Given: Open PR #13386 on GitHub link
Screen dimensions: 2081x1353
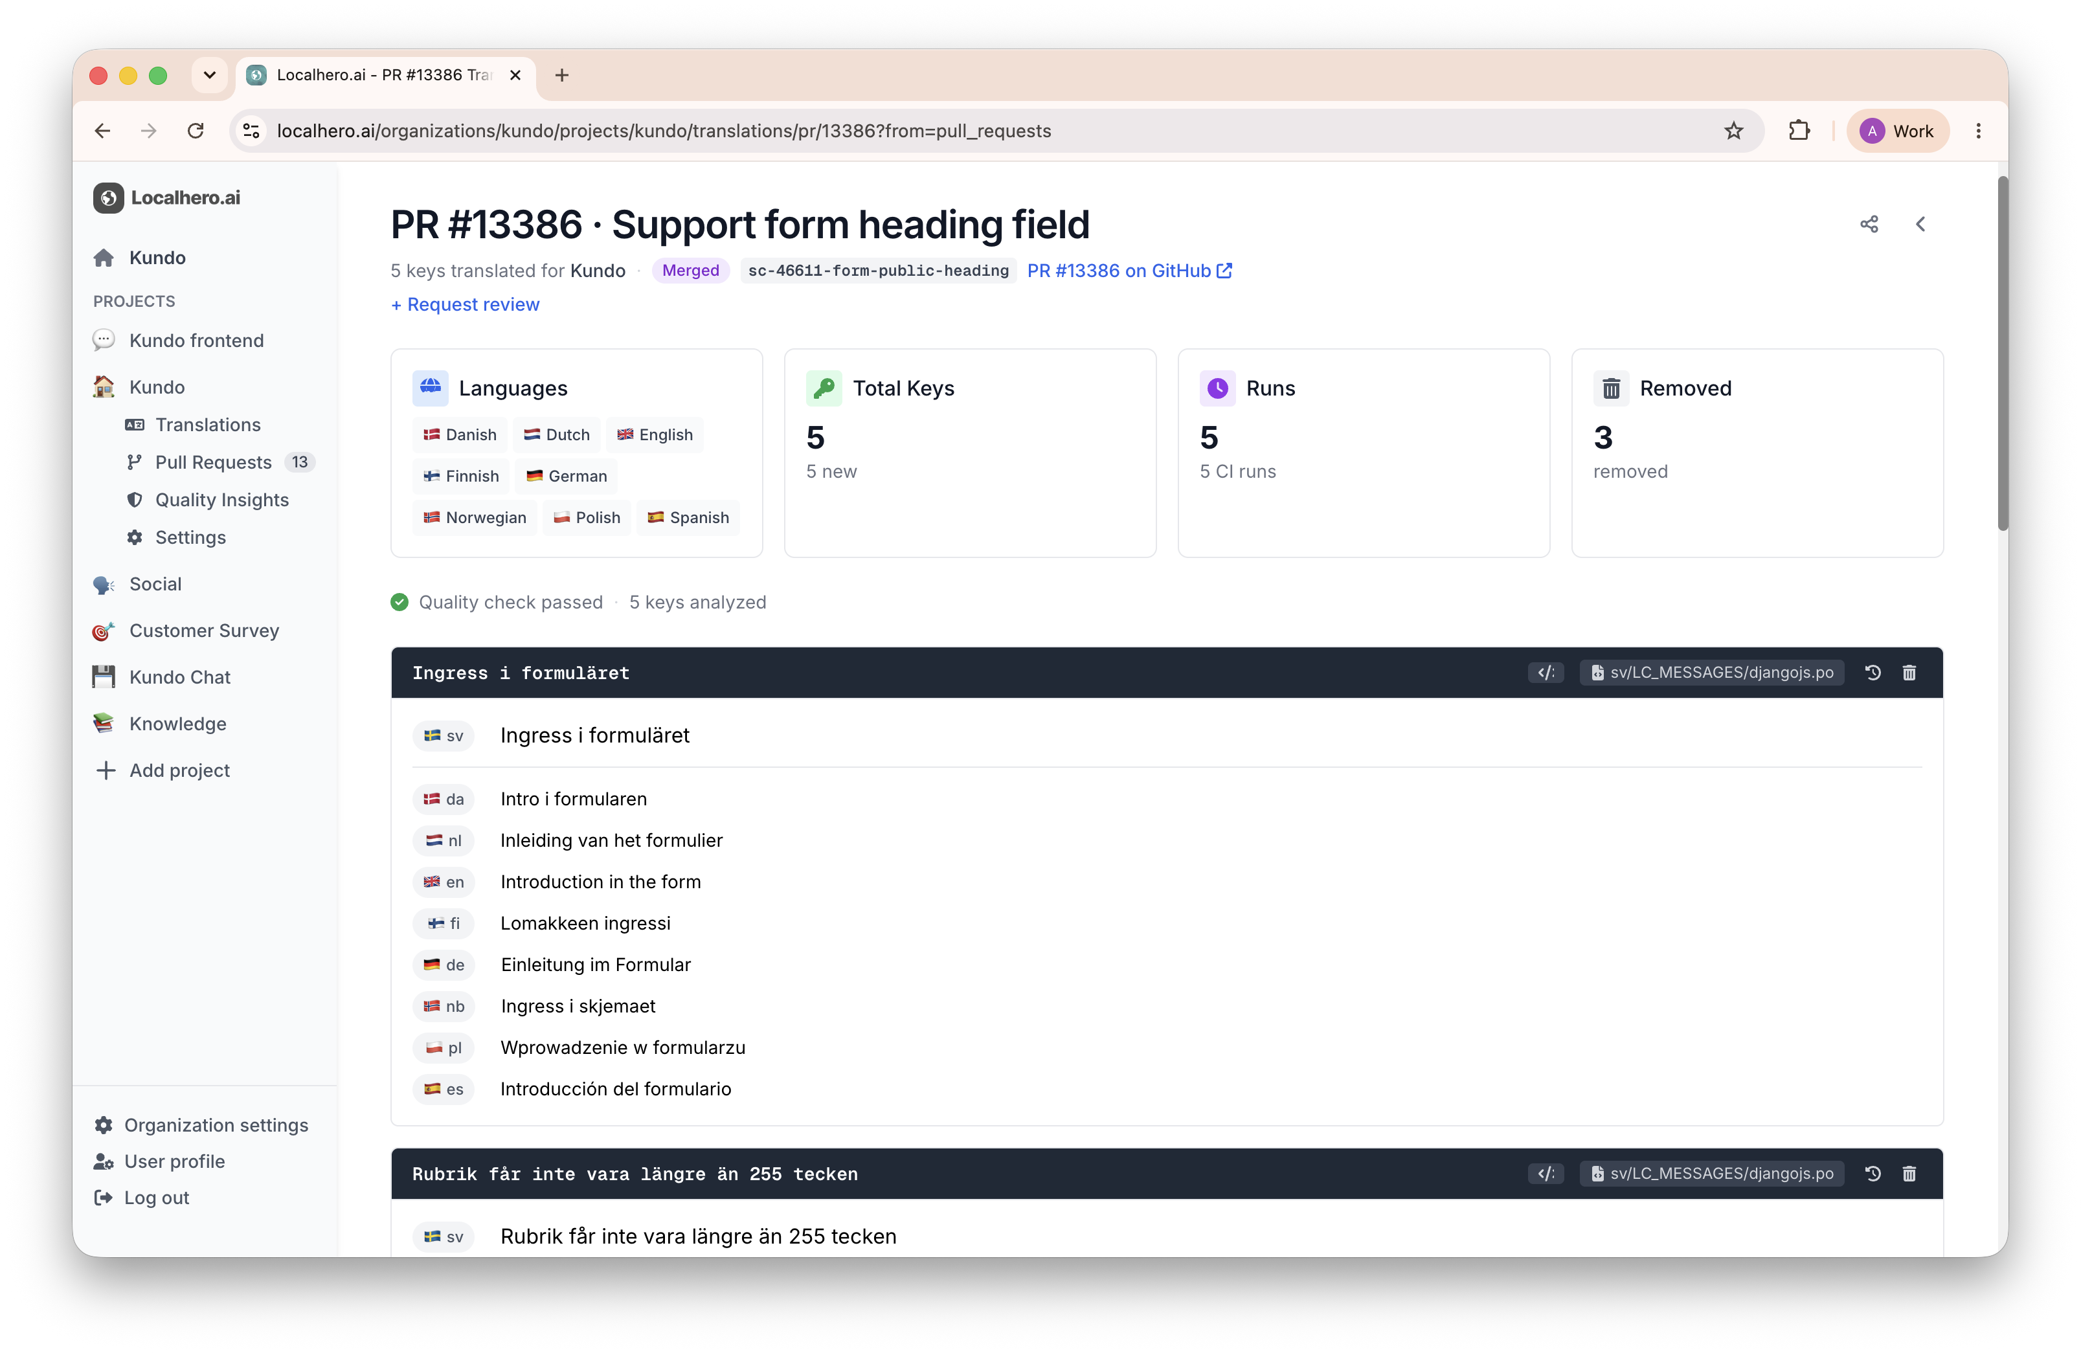Looking at the screenshot, I should pos(1130,271).
